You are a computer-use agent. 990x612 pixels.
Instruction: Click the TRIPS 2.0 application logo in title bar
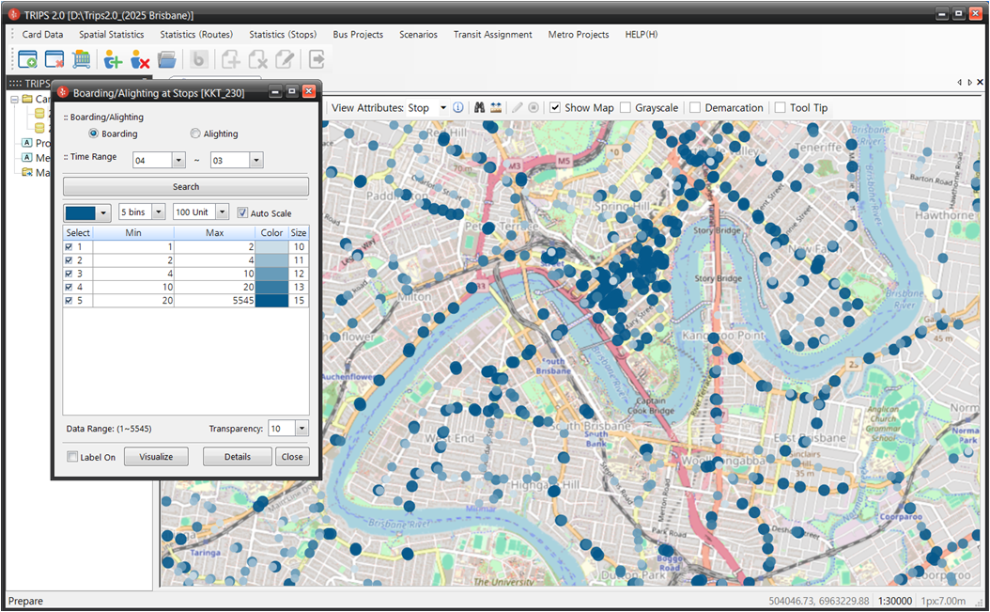tap(14, 14)
